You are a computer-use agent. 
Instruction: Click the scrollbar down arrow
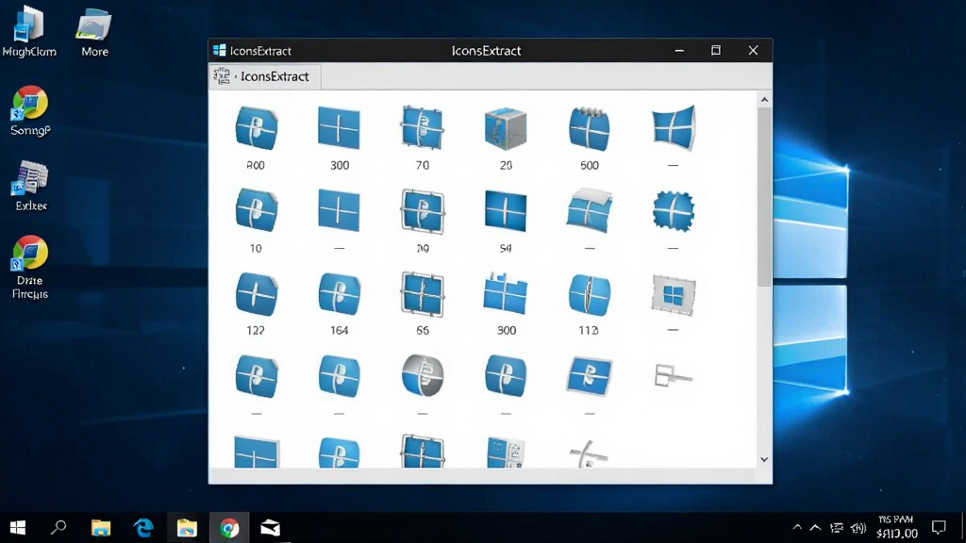click(764, 459)
